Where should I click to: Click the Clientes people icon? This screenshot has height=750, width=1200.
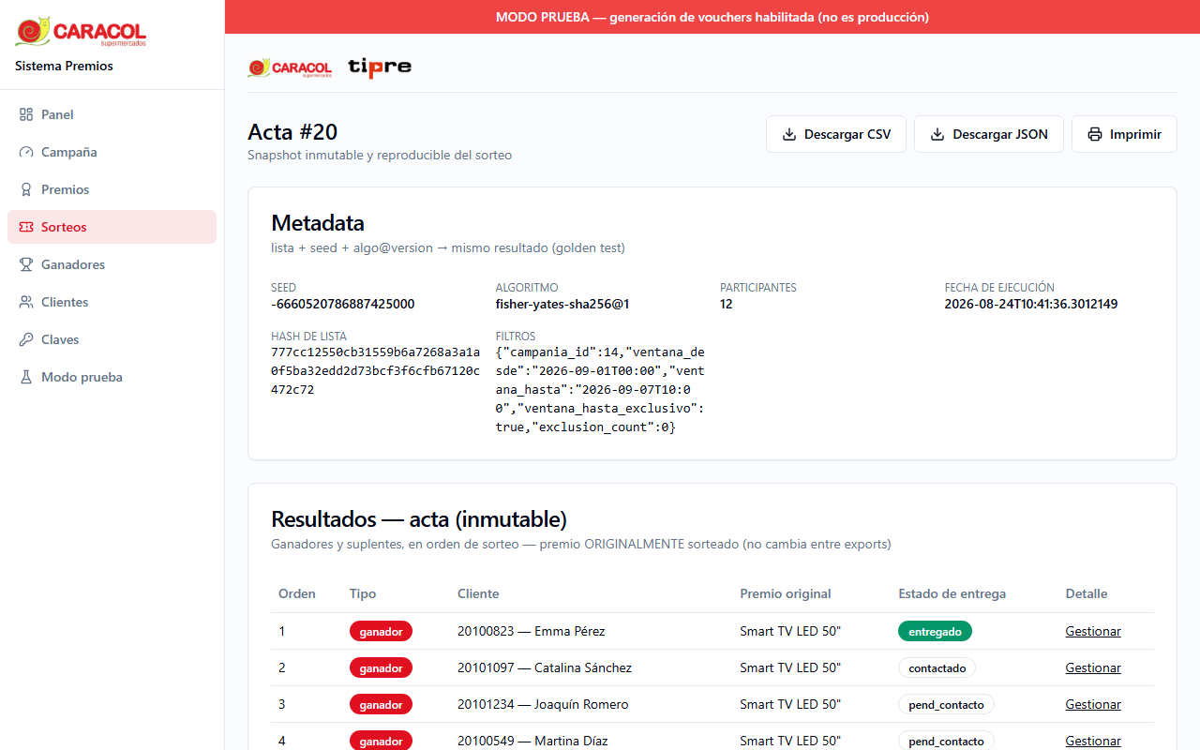(x=26, y=302)
